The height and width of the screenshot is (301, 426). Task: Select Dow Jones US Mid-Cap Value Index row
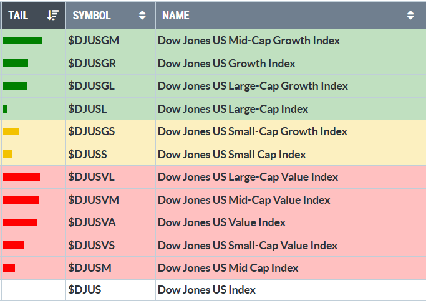(x=244, y=200)
